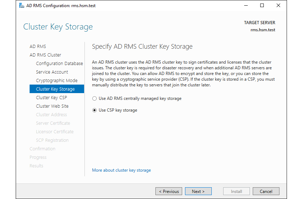This screenshot has width=303, height=199.
Task: Navigate to Cryptographic Mode page
Action: click(57, 81)
